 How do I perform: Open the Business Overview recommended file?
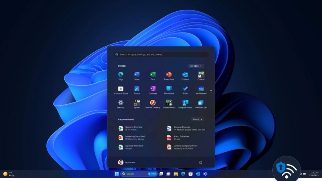pyautogui.click(x=130, y=128)
